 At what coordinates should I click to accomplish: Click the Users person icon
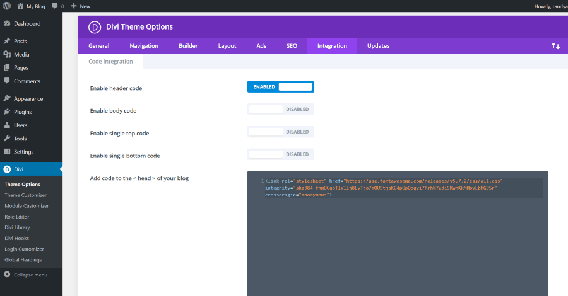pyautogui.click(x=7, y=125)
